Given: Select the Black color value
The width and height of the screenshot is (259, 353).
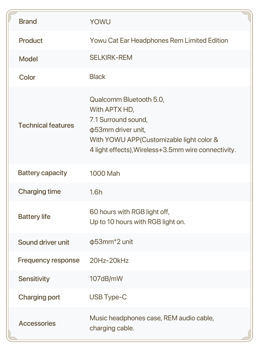Looking at the screenshot, I should point(97,77).
